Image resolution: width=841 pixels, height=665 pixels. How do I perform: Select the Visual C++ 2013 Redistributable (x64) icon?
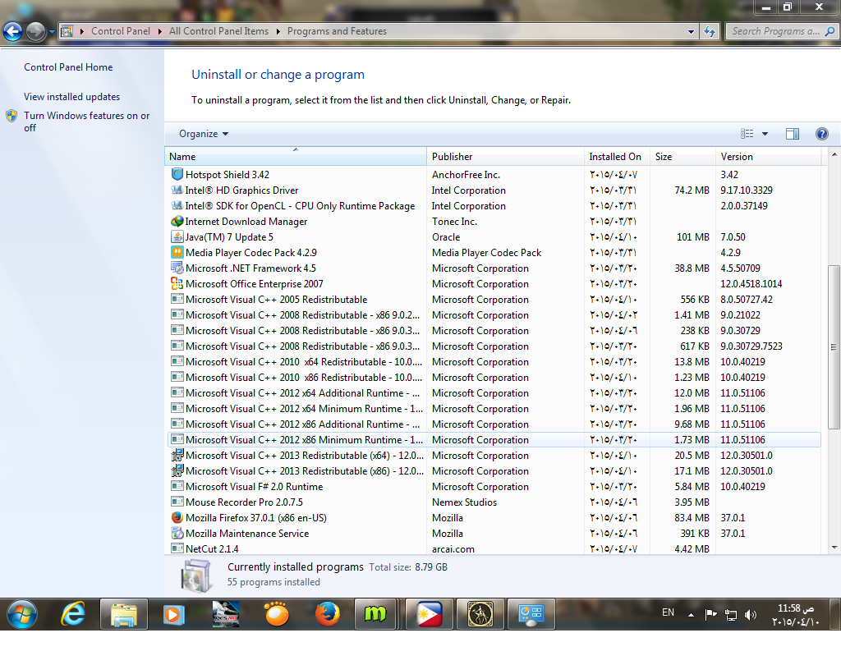pos(177,455)
